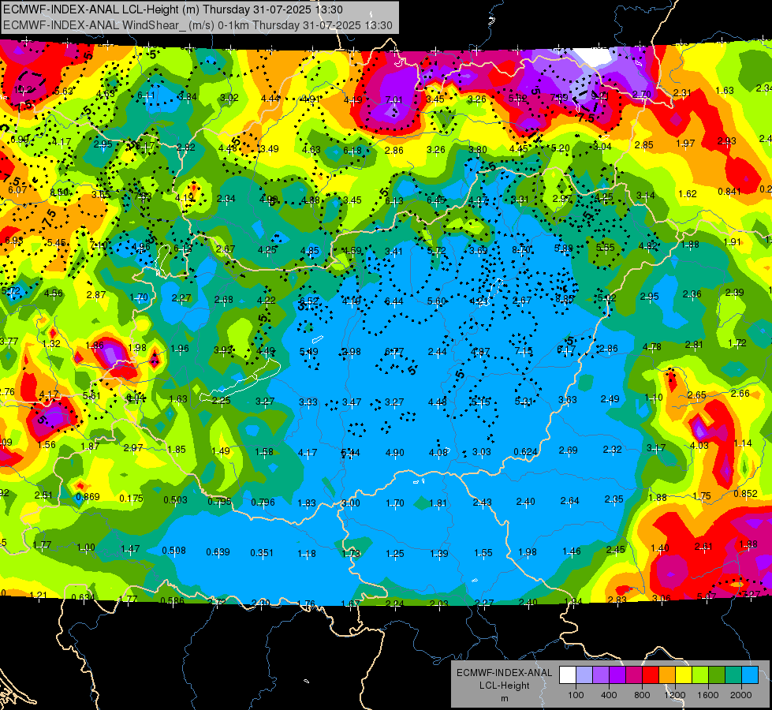772x710 pixels.
Task: Click the map value '1.10'
Action: pos(654,398)
